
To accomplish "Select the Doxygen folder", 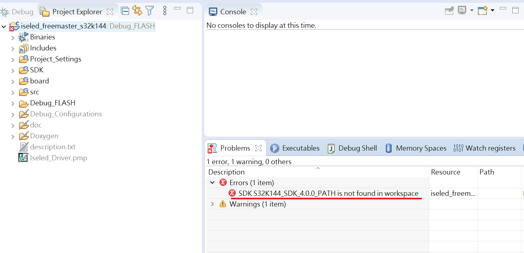I will (x=44, y=136).
